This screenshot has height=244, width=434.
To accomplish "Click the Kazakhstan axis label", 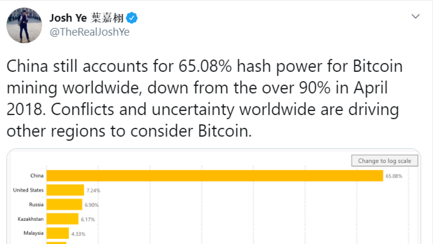I will [31, 219].
